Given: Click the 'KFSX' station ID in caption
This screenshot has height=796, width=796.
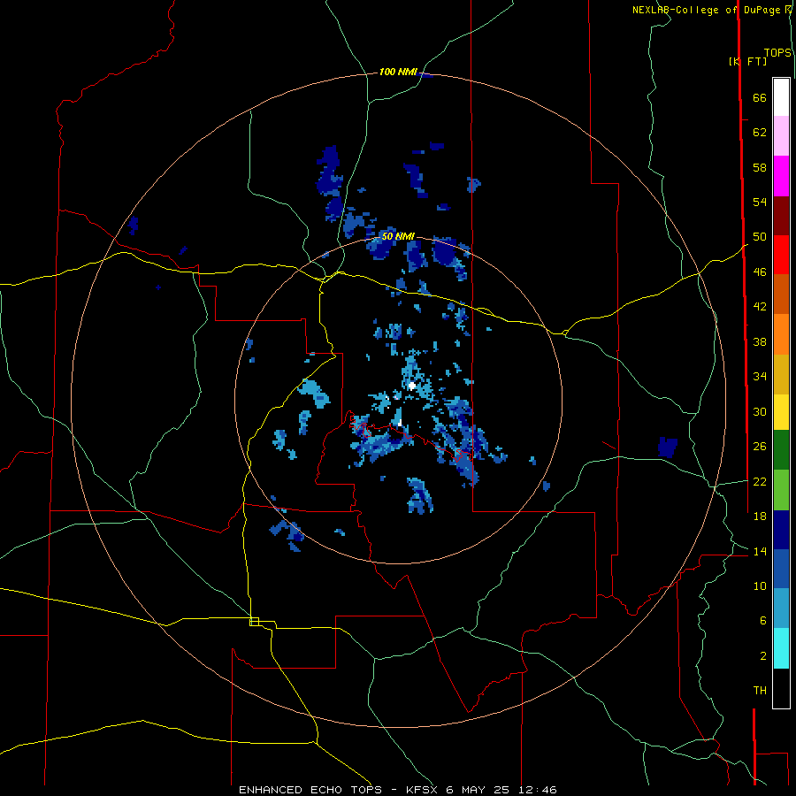Looking at the screenshot, I should [423, 790].
